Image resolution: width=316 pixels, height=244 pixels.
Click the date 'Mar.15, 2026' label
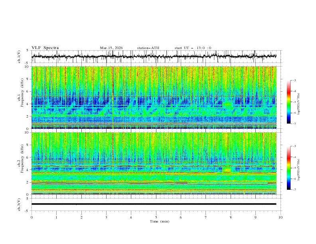coord(111,48)
